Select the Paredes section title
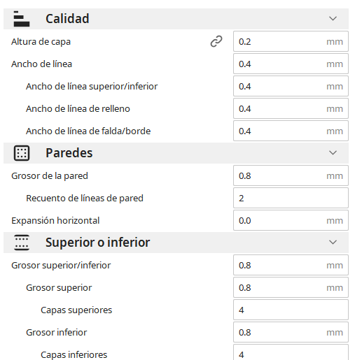This screenshot has width=355, height=360. pos(69,153)
